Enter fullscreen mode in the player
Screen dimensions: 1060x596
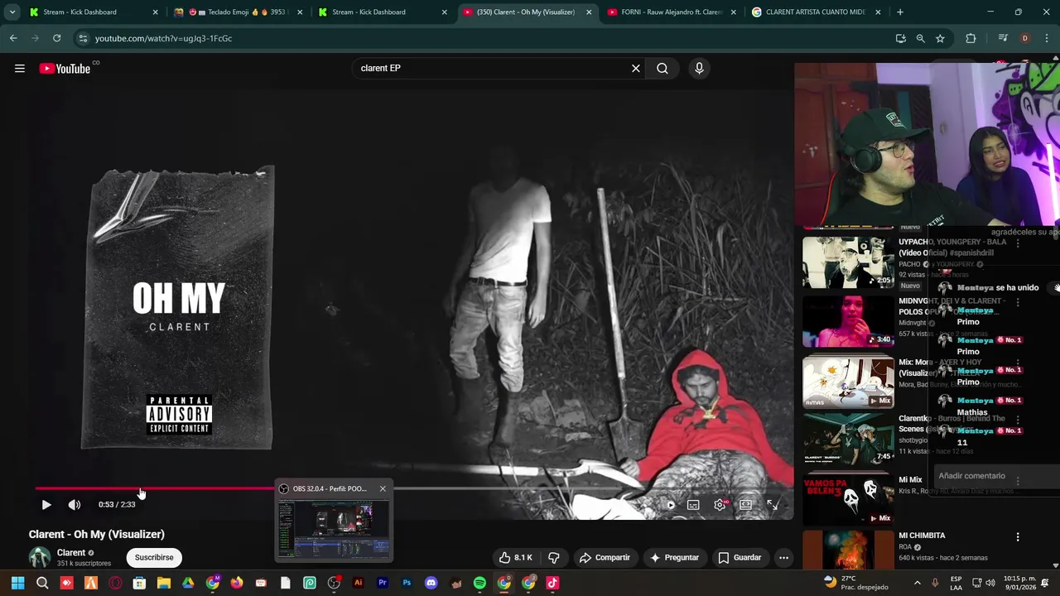772,504
